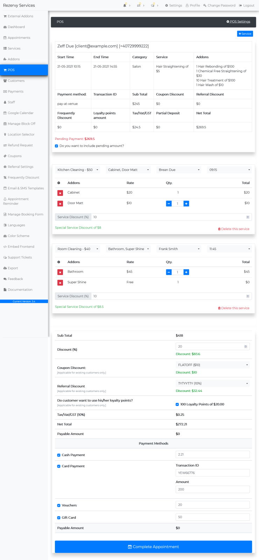Open Payments in sidebar
This screenshot has width=259, height=560.
tap(13, 92)
